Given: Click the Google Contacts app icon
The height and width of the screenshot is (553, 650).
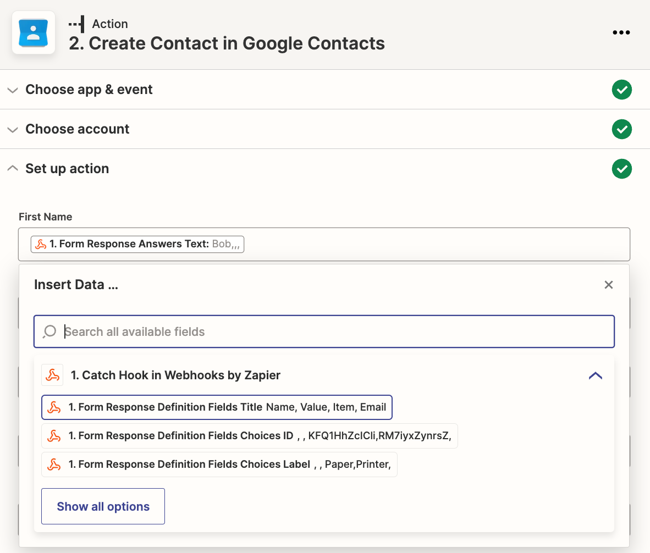Looking at the screenshot, I should [x=34, y=32].
